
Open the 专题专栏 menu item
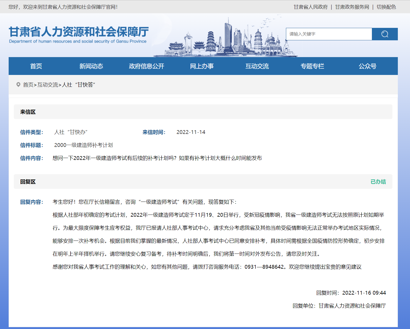click(312, 66)
